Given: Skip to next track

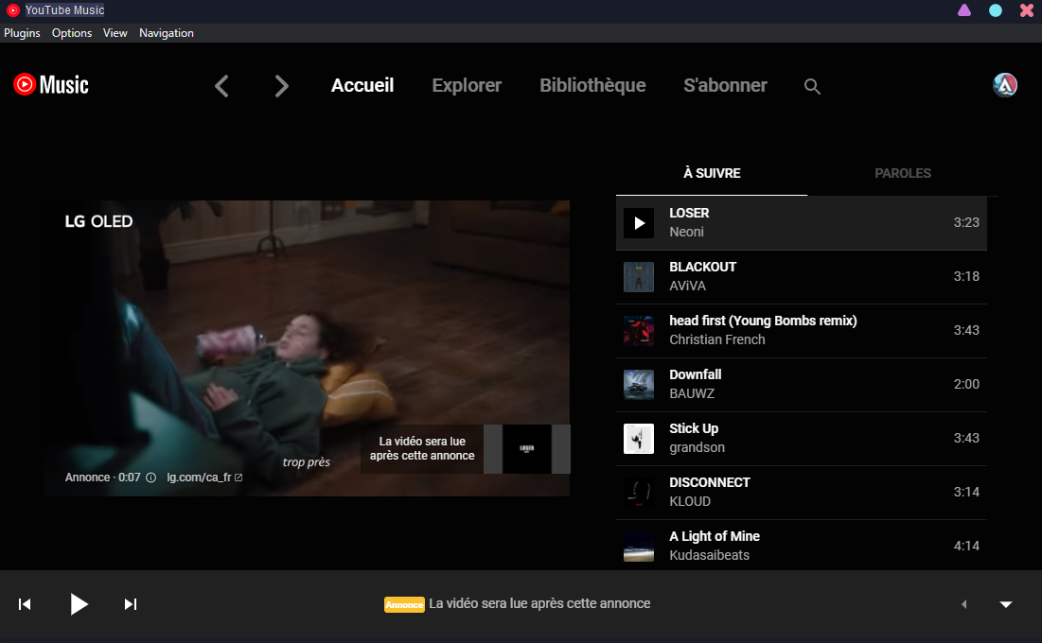Looking at the screenshot, I should pos(131,604).
